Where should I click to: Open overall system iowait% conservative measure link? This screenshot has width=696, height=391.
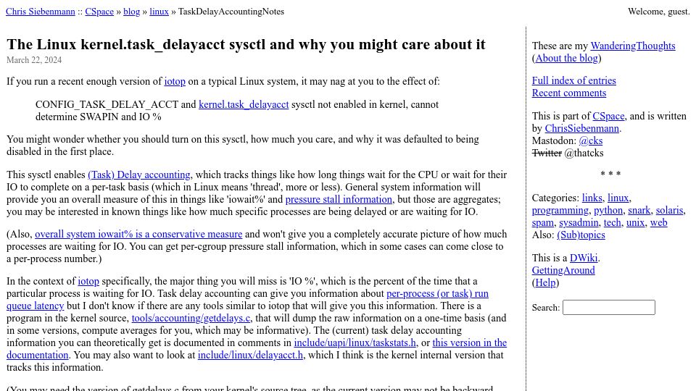point(138,234)
